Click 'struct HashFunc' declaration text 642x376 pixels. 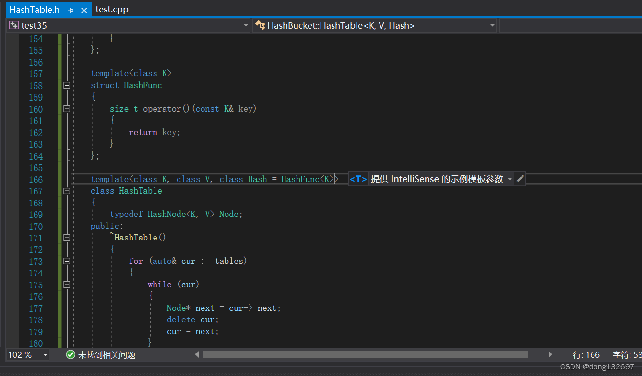tap(126, 85)
